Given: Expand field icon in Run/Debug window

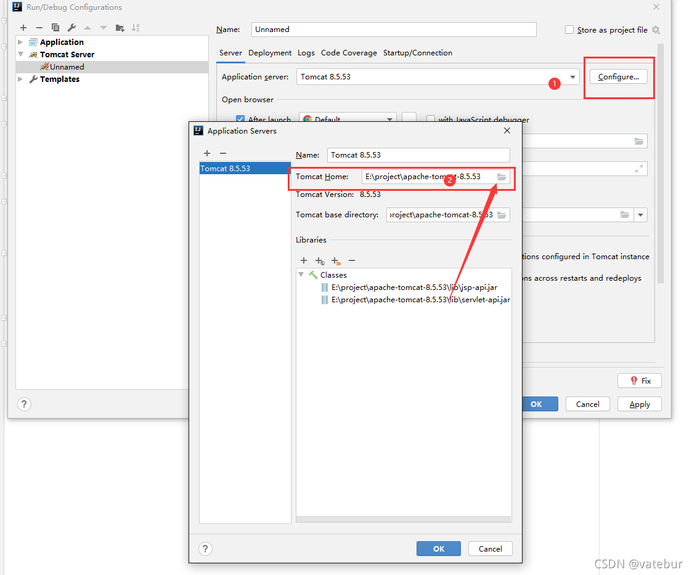Looking at the screenshot, I should [x=638, y=169].
